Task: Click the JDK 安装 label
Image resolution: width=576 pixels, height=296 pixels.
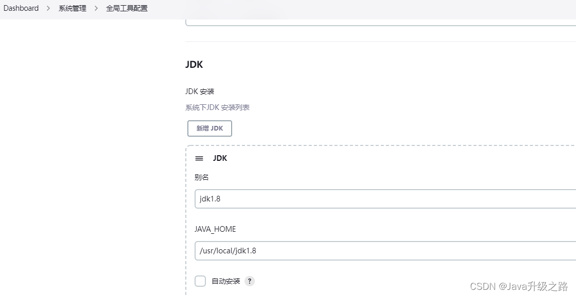Action: (200, 91)
